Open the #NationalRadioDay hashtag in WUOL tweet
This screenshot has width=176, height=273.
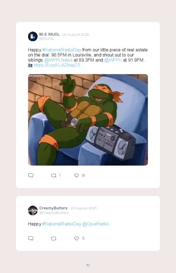click(62, 50)
